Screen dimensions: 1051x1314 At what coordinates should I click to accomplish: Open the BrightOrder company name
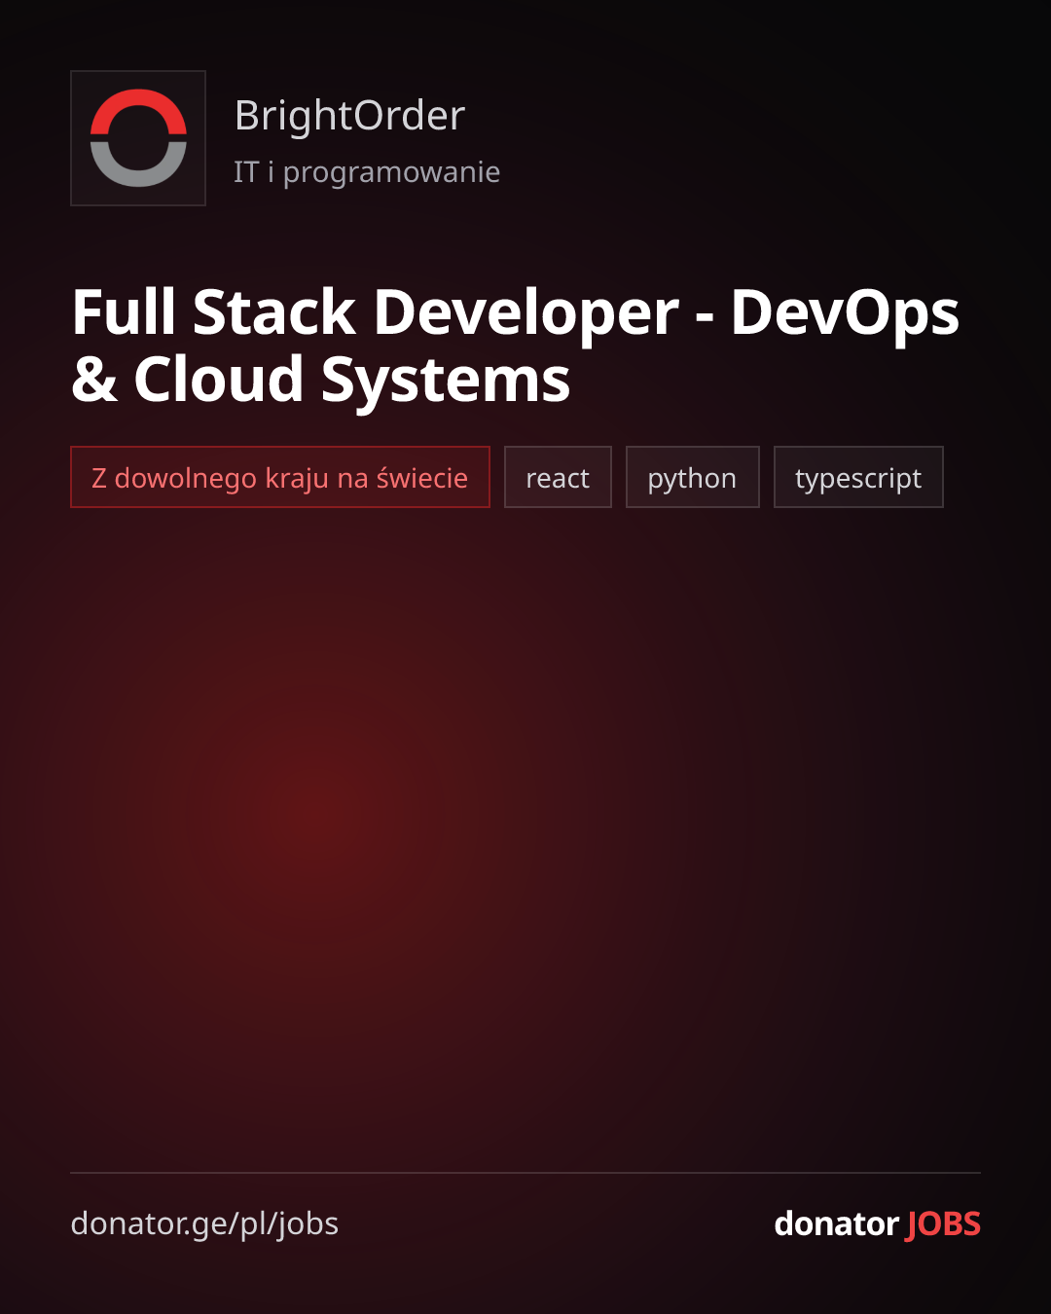350,116
